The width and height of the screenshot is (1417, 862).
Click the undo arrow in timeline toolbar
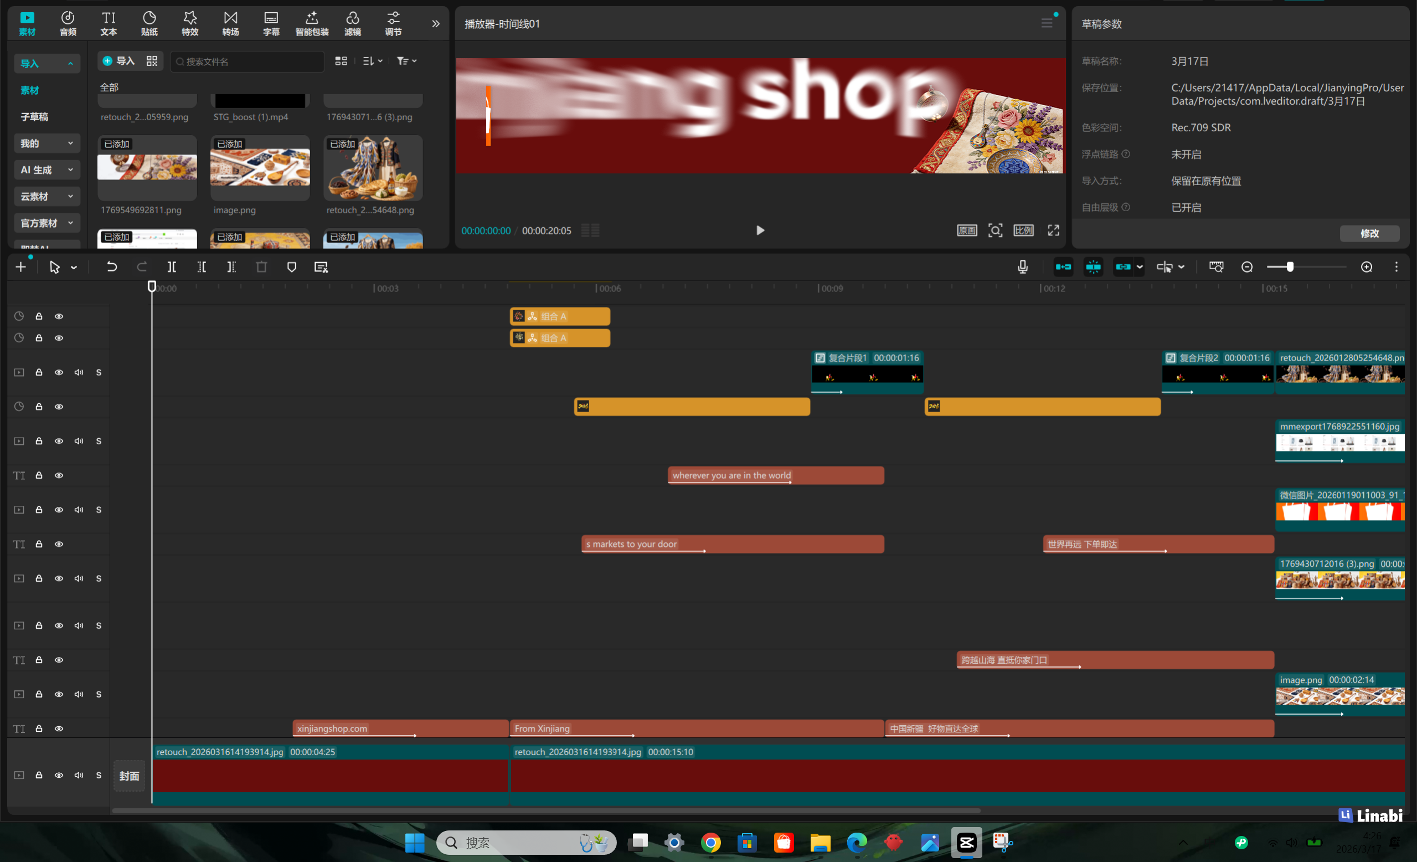[111, 267]
